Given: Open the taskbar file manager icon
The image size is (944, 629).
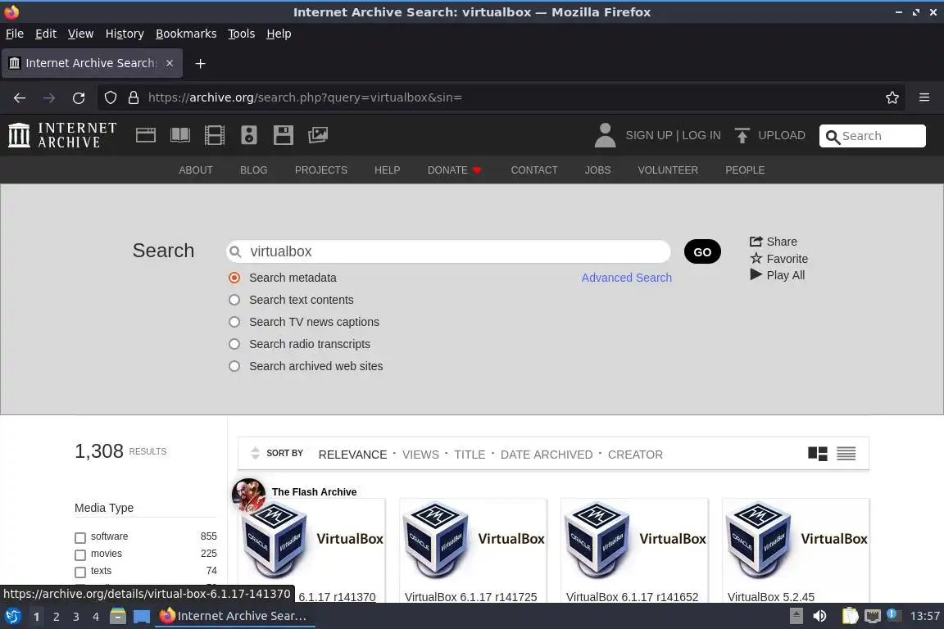Looking at the screenshot, I should [x=118, y=616].
